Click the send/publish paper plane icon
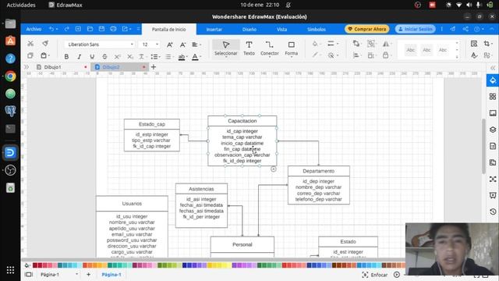The image size is (499, 281). [452, 29]
